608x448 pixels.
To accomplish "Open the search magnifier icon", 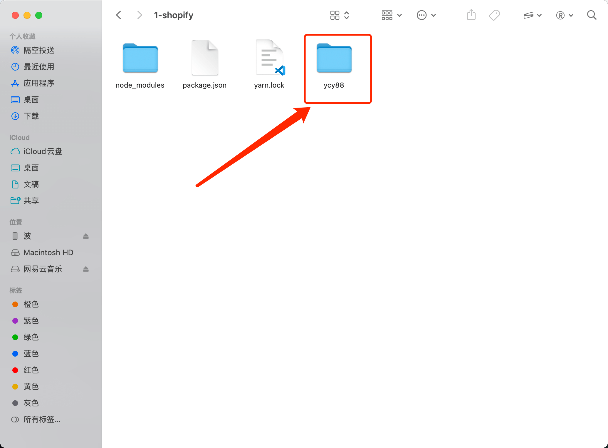I will pos(592,15).
